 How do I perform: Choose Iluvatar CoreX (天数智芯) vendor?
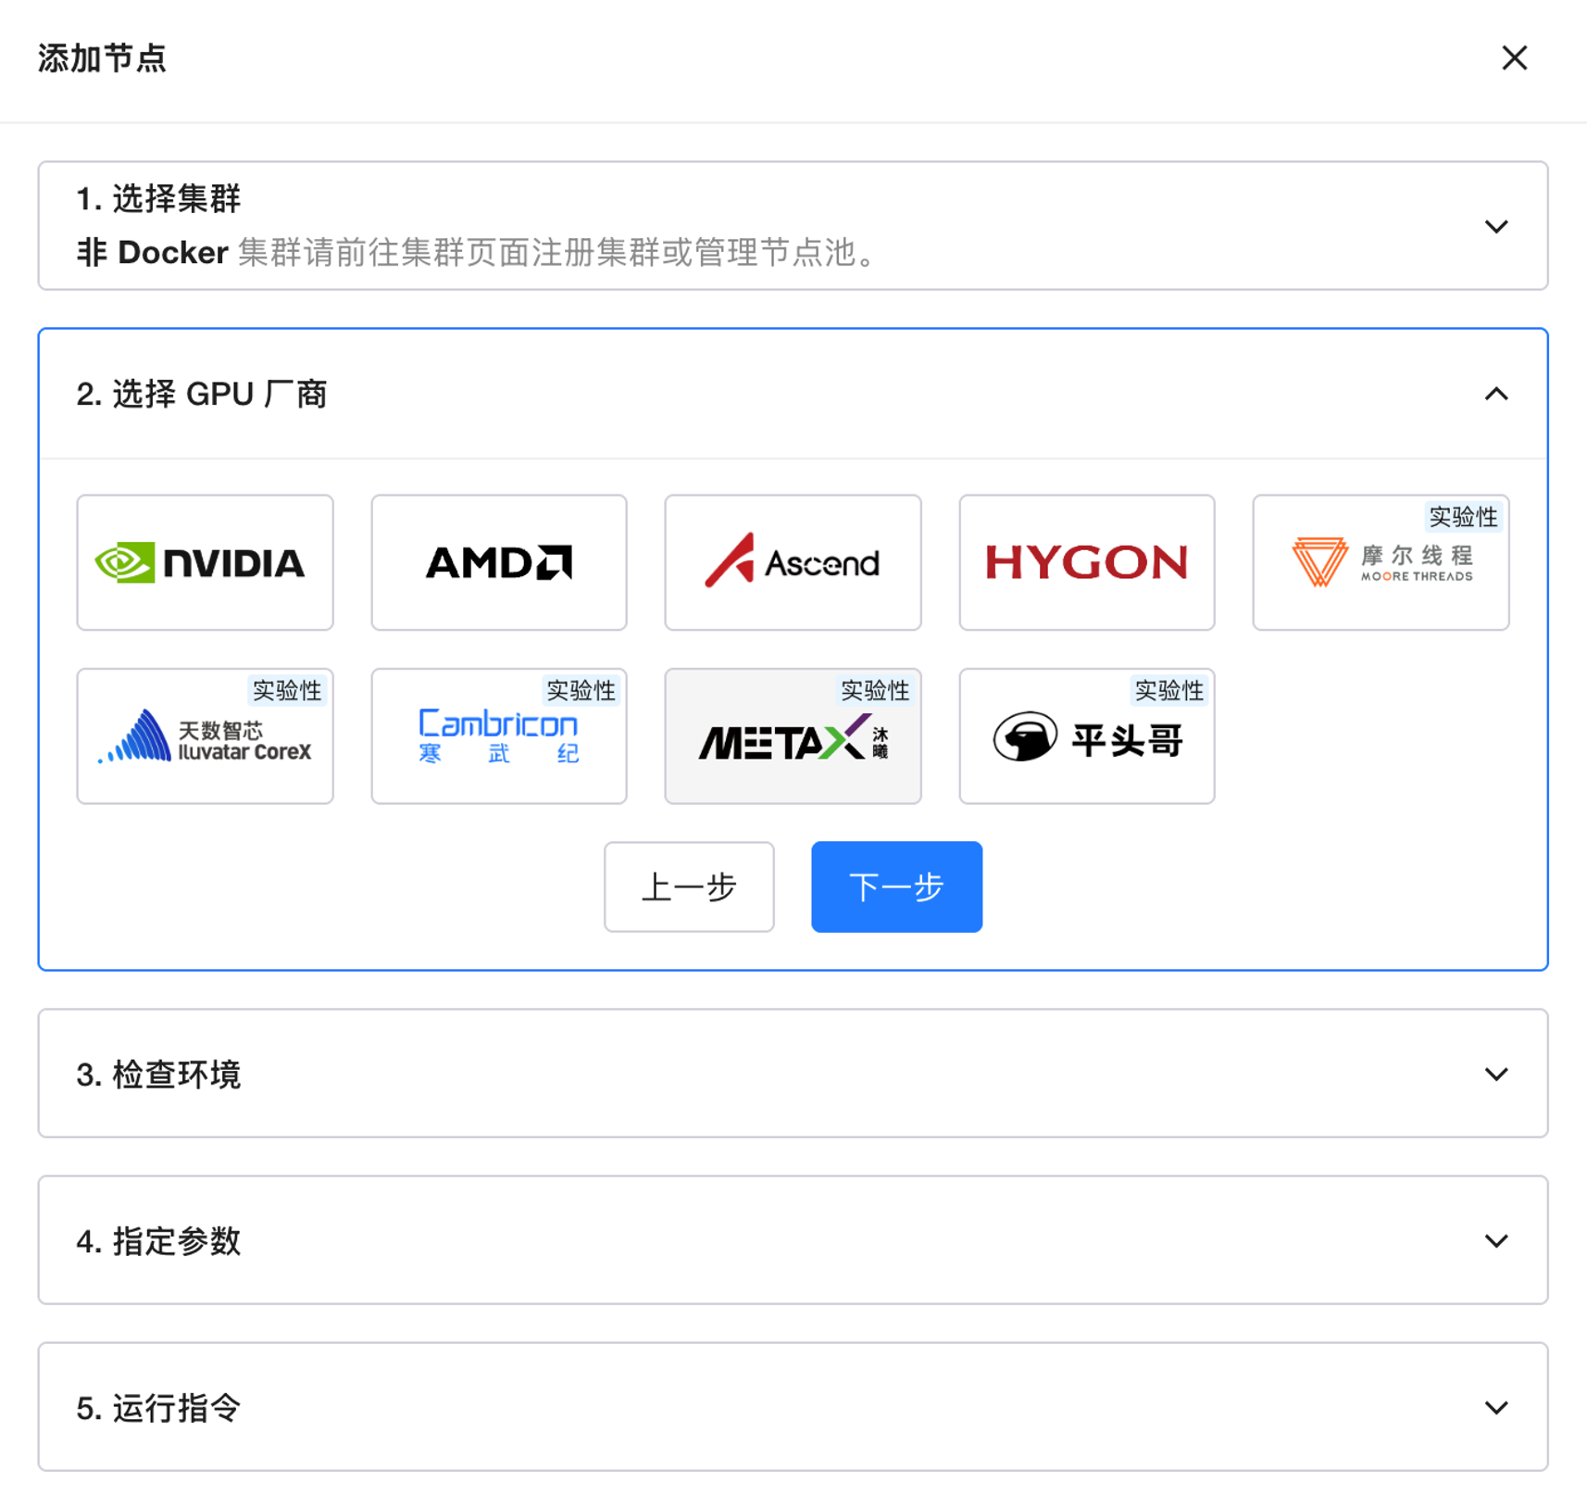click(x=205, y=736)
